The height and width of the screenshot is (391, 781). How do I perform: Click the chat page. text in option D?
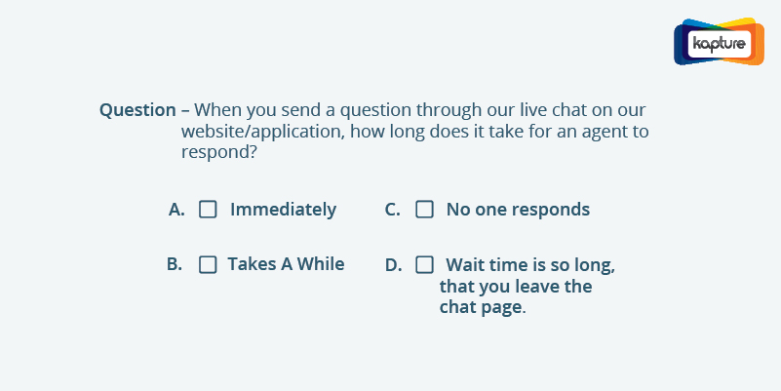point(483,307)
